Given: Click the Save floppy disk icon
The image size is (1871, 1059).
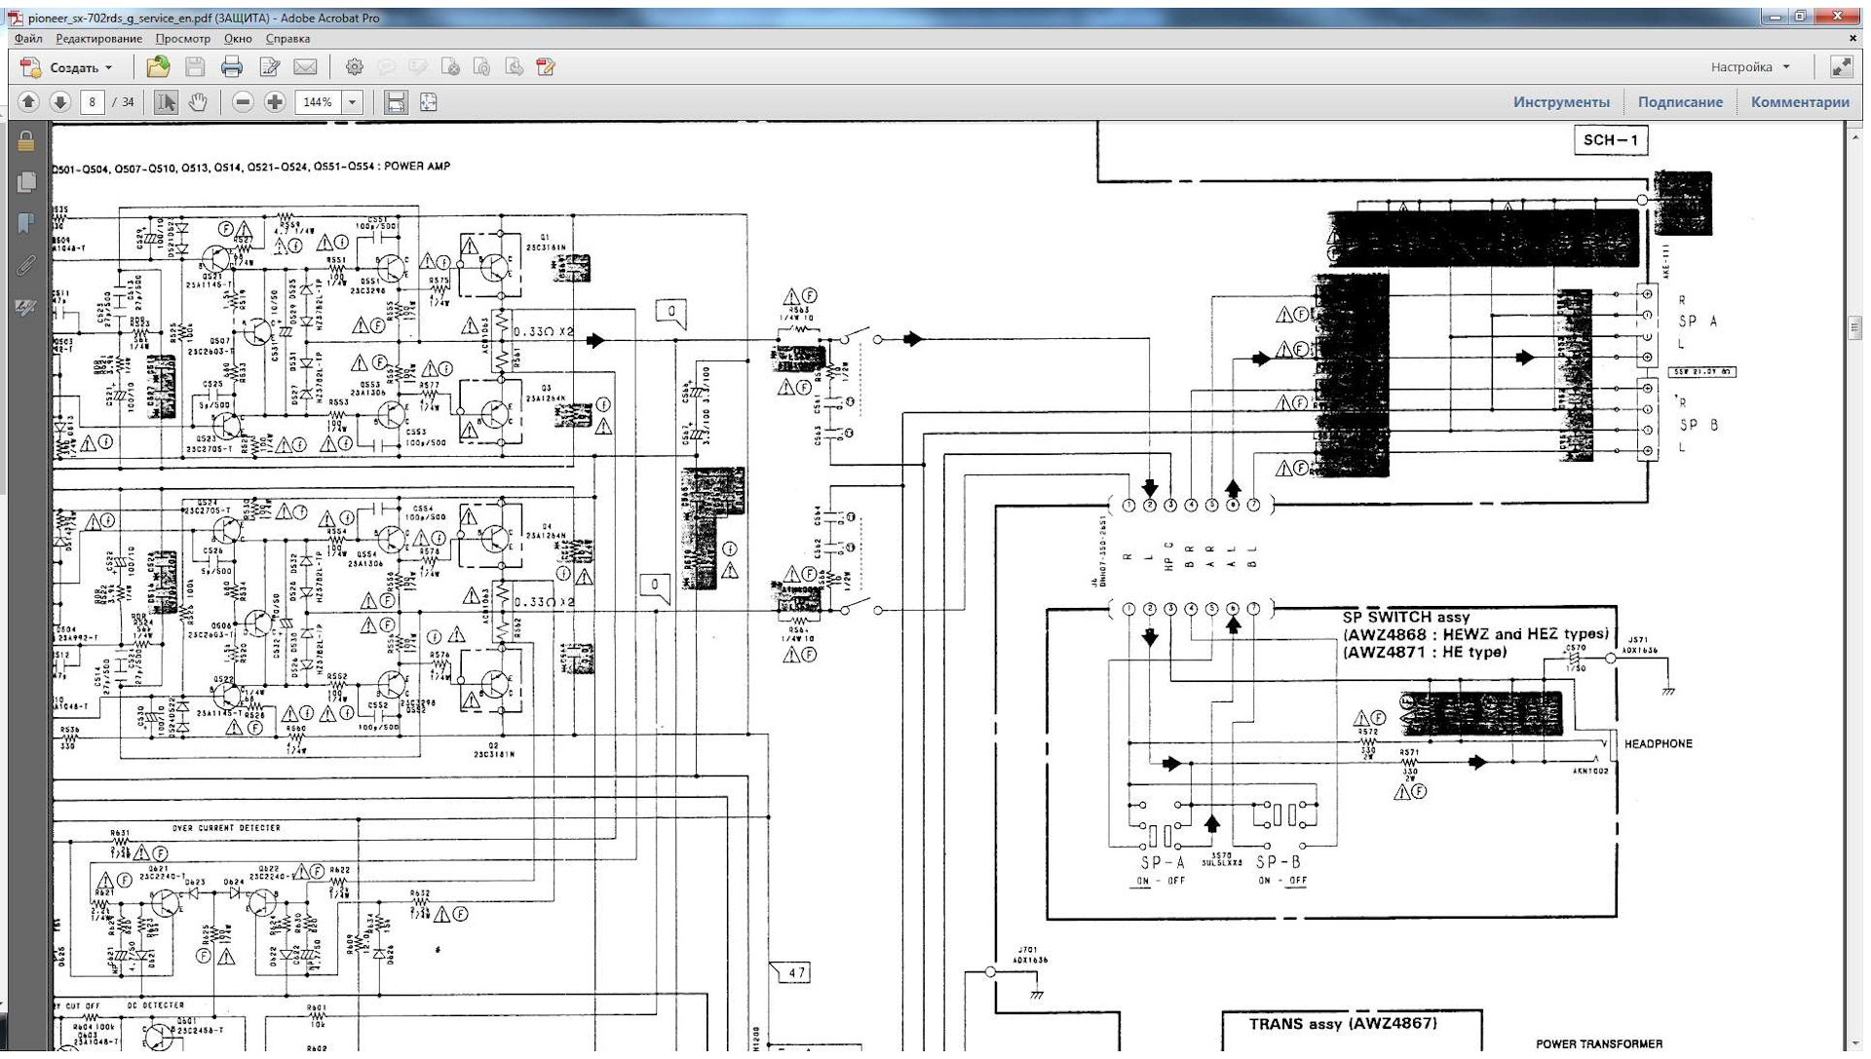Looking at the screenshot, I should (x=195, y=67).
